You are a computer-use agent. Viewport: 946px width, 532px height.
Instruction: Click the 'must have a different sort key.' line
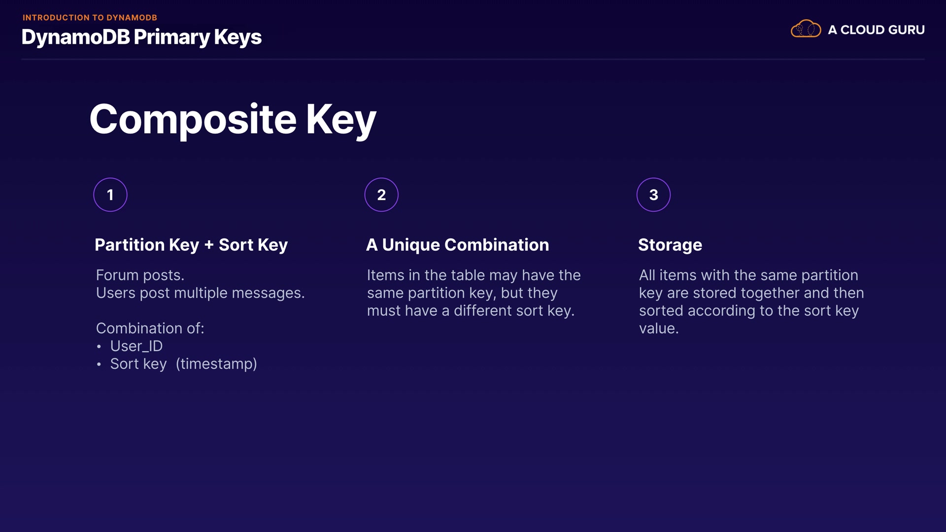[471, 310]
